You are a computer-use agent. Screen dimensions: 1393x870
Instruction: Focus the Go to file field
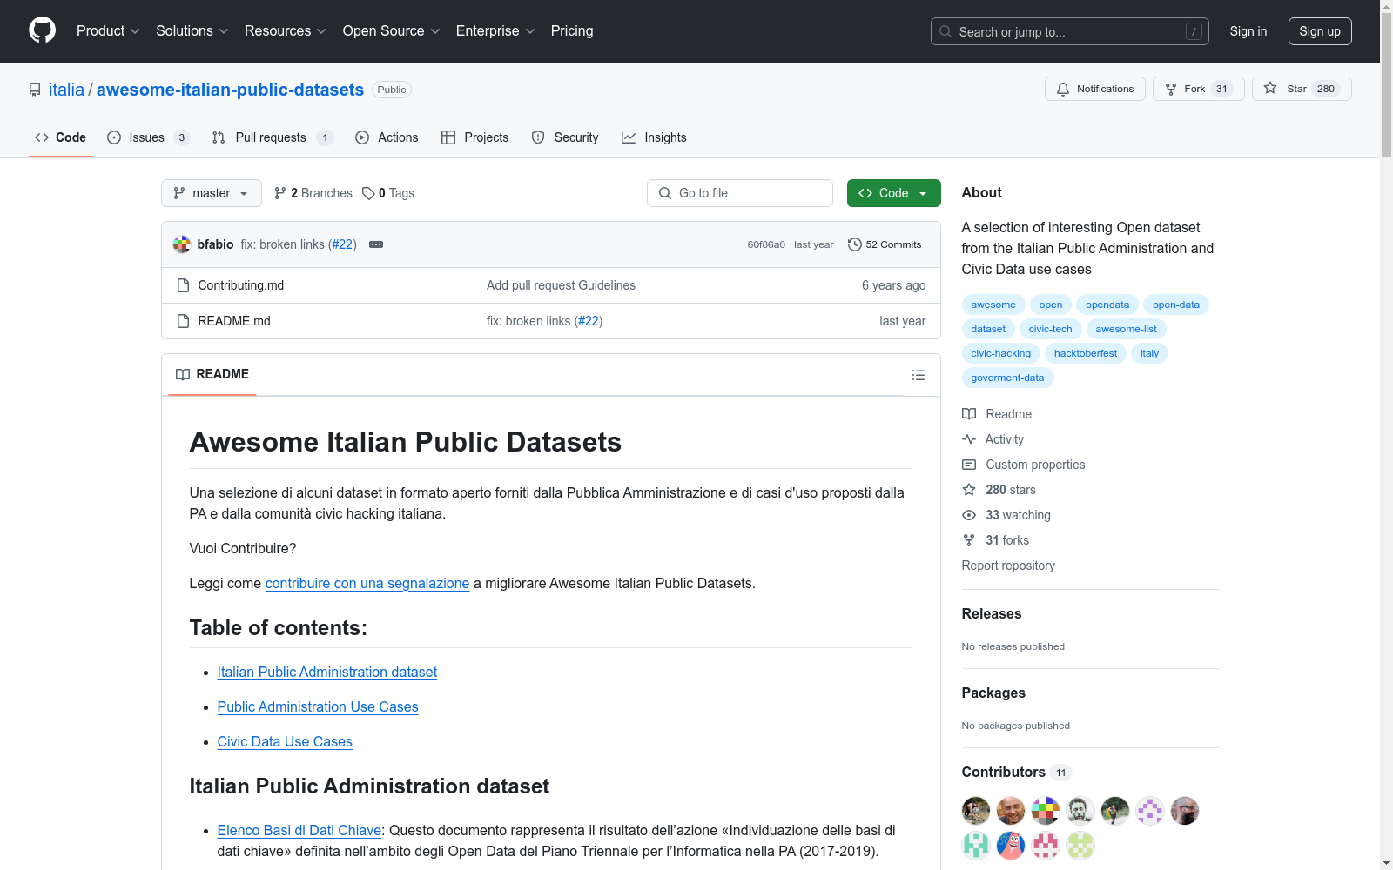tap(740, 193)
